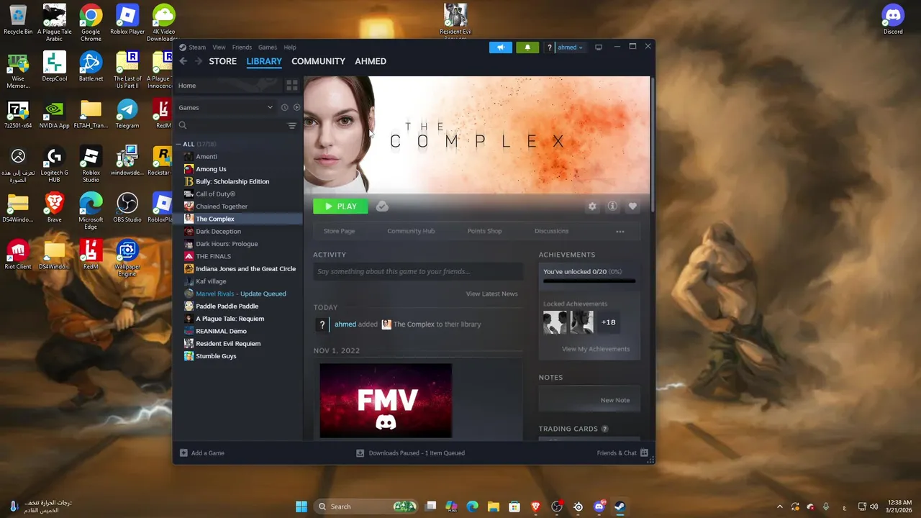Image resolution: width=921 pixels, height=518 pixels.
Task: Open more links via the three dots
Action: click(620, 232)
